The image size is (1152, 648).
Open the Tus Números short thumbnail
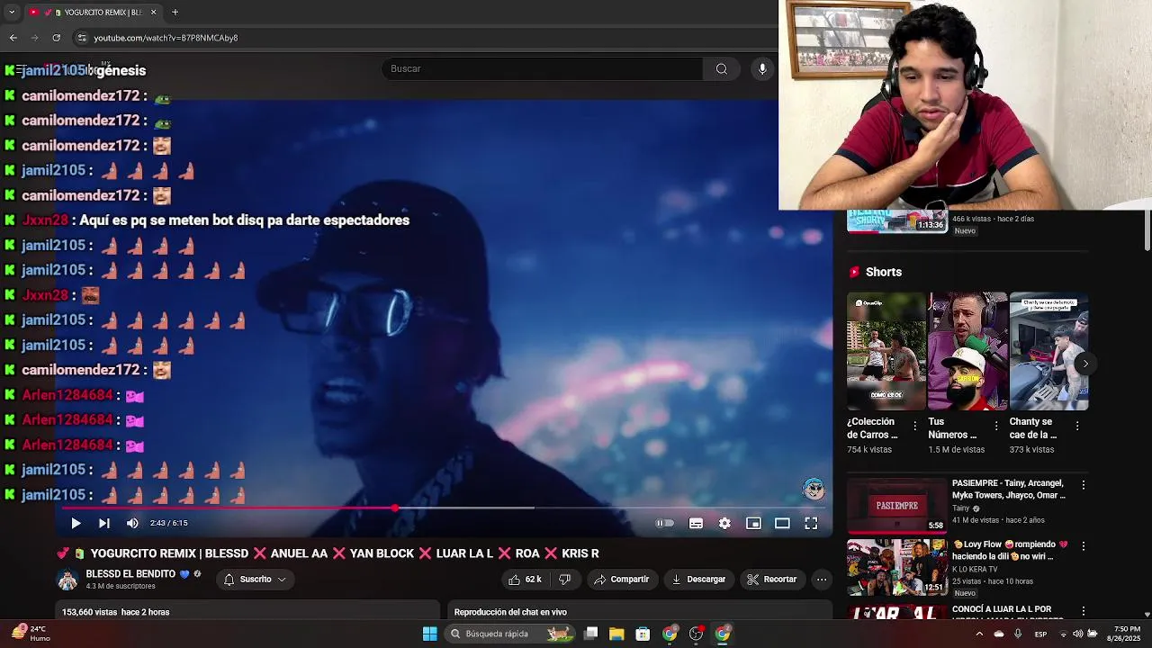tap(967, 351)
